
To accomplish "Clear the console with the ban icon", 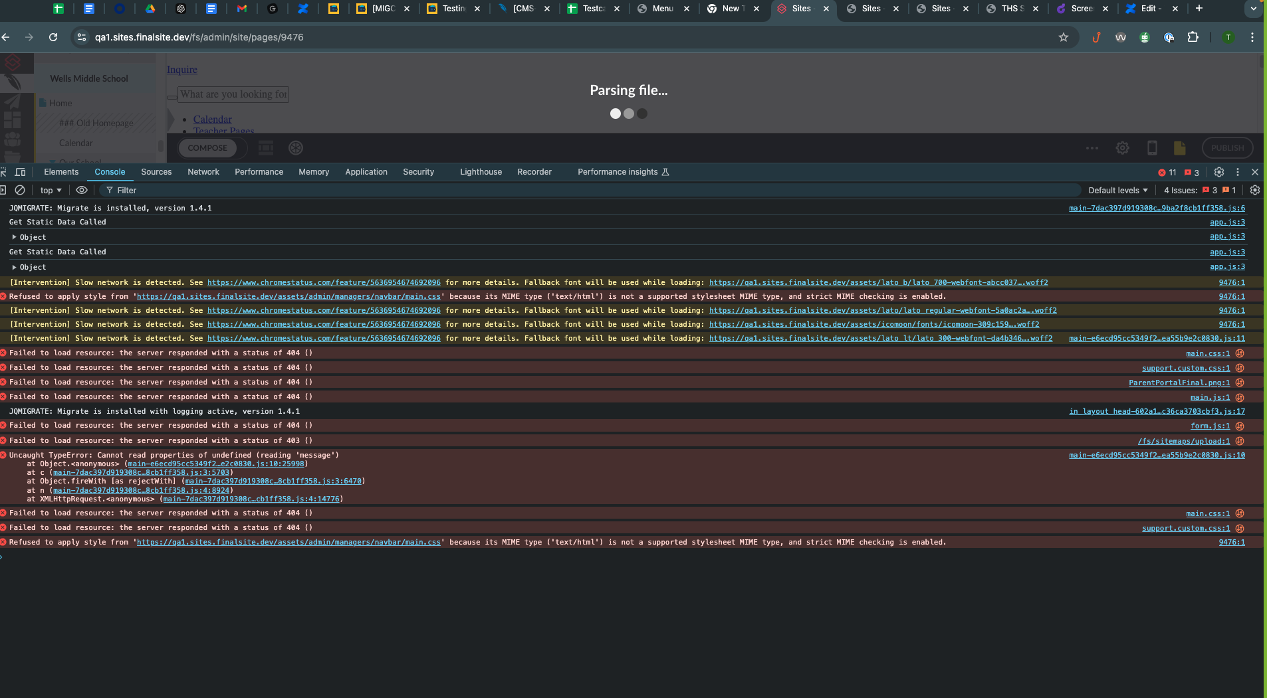I will coord(20,190).
